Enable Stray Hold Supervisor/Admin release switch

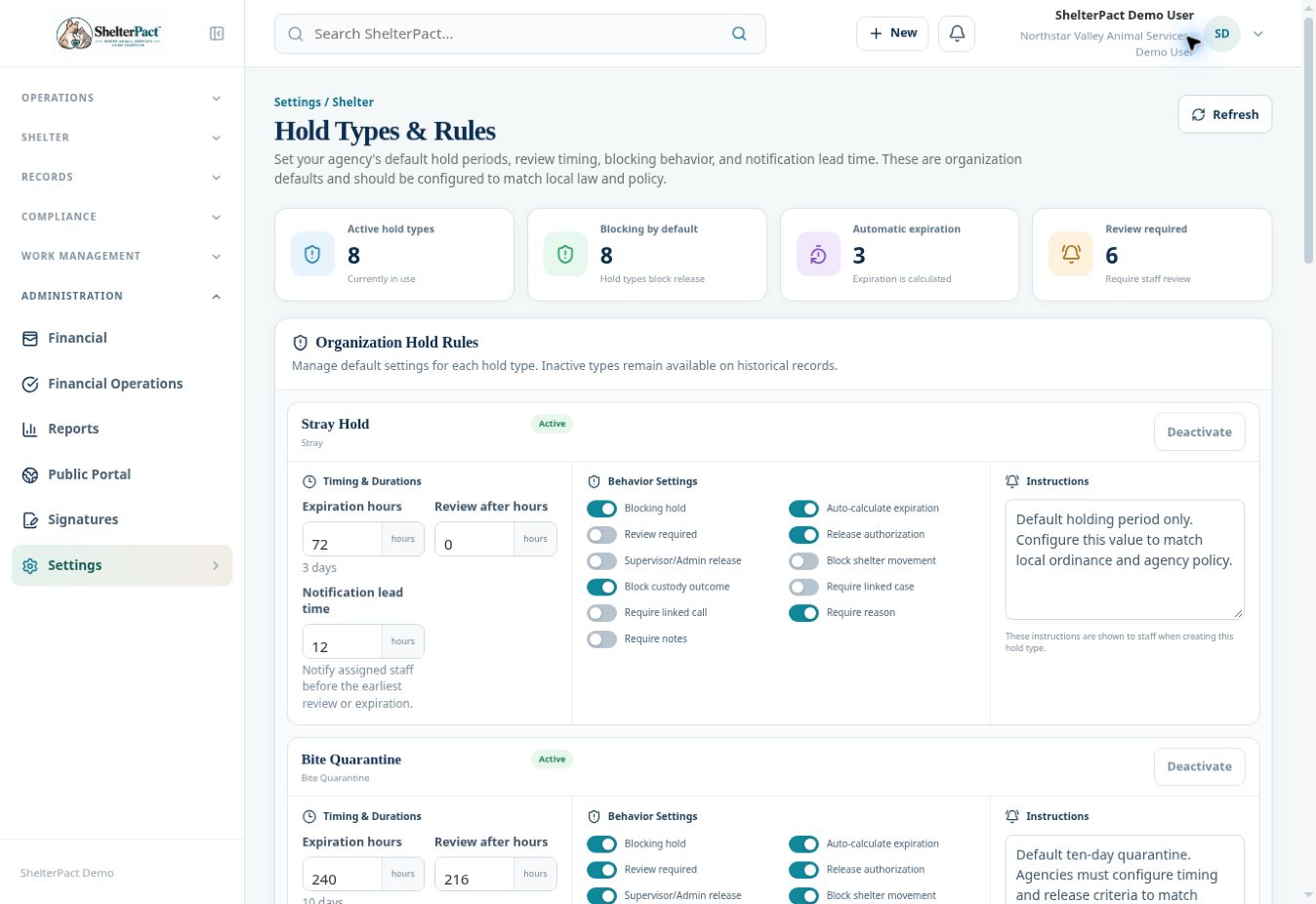[x=601, y=561]
